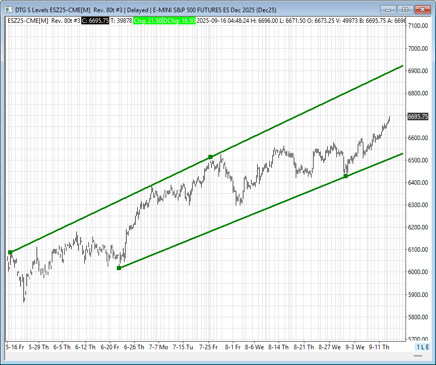Minimize the DTG S Levels chart window
The image size is (436, 365).
[388, 10]
